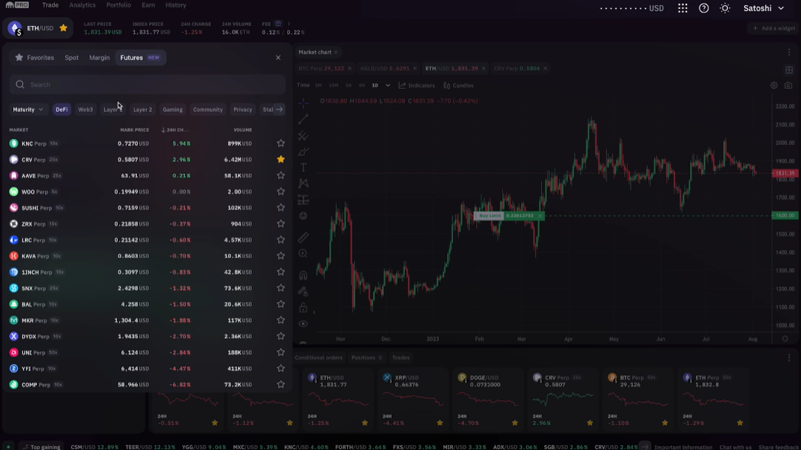Select the emoji/icons tool
This screenshot has width=801, height=450.
(304, 216)
